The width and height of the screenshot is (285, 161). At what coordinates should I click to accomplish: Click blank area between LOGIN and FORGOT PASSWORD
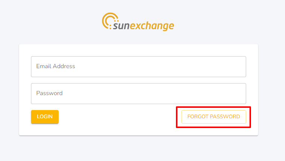(x=117, y=117)
